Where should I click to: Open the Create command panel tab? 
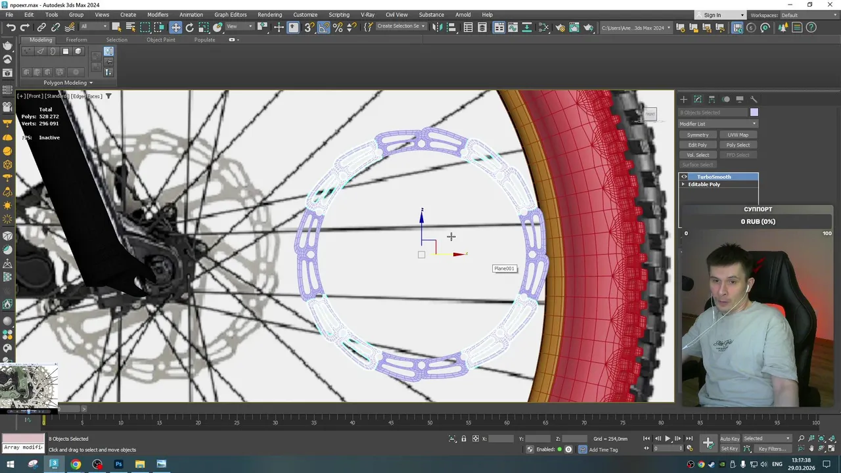pyautogui.click(x=683, y=99)
